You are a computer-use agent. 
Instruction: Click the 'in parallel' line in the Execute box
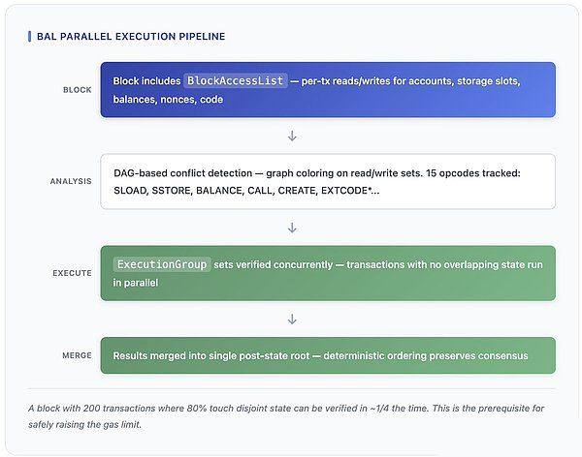coord(134,283)
